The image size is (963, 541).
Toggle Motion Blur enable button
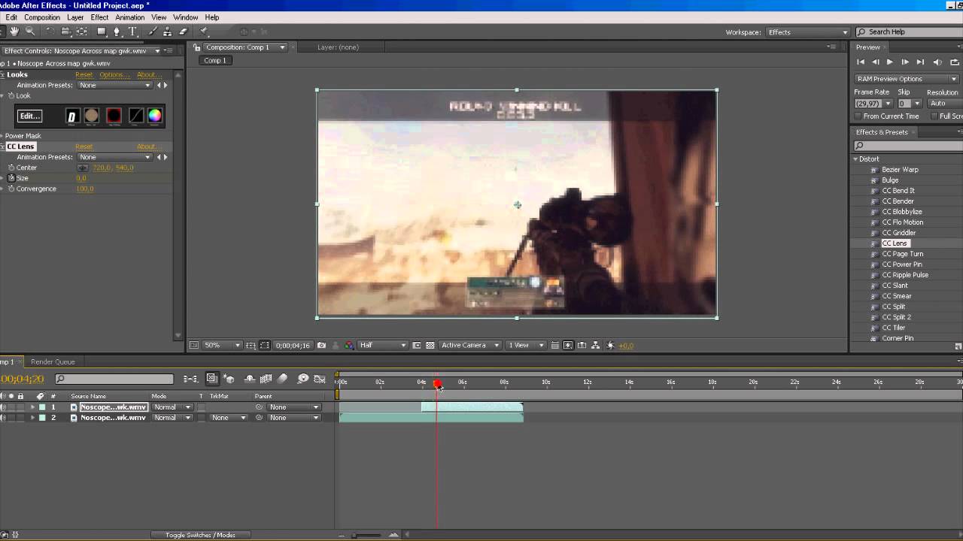[283, 379]
